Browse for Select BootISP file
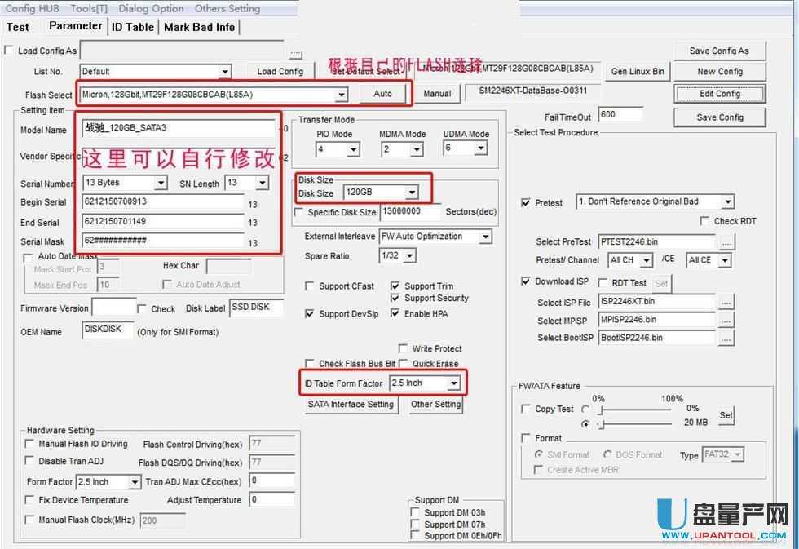Screen dimensions: 799x549 726,338
